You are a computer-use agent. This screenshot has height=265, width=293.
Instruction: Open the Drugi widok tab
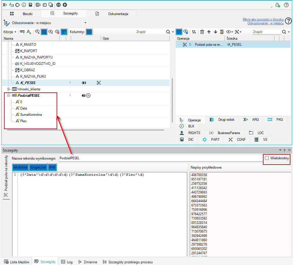(x=222, y=120)
